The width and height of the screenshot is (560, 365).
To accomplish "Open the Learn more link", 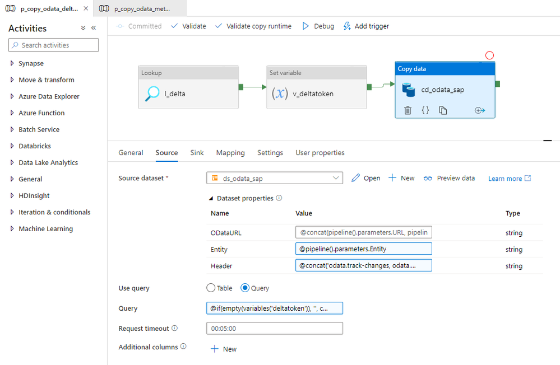I will tap(510, 179).
